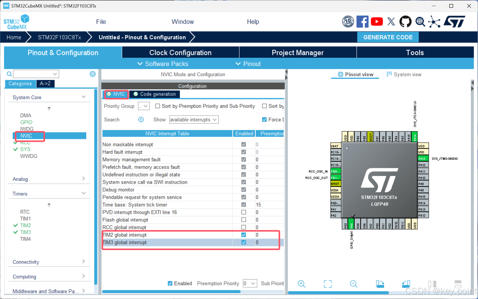This screenshot has width=478, height=299.
Task: Select GPIO in System Core list
Action: coord(26,122)
